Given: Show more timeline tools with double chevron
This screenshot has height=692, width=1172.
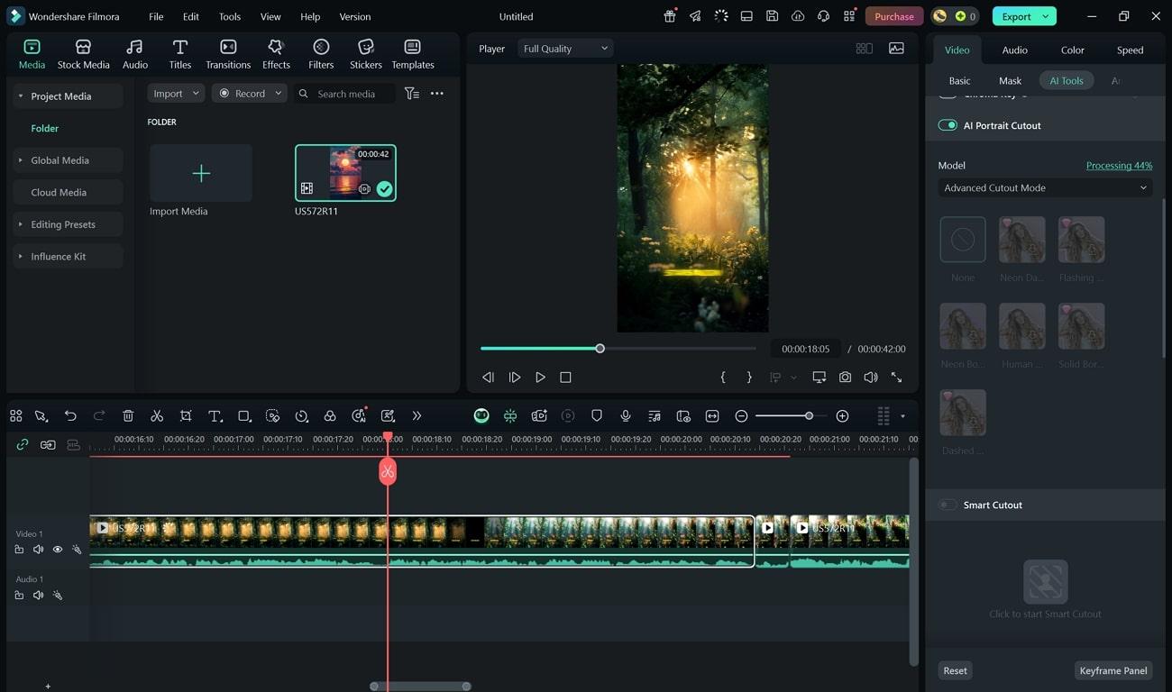Looking at the screenshot, I should (x=417, y=415).
